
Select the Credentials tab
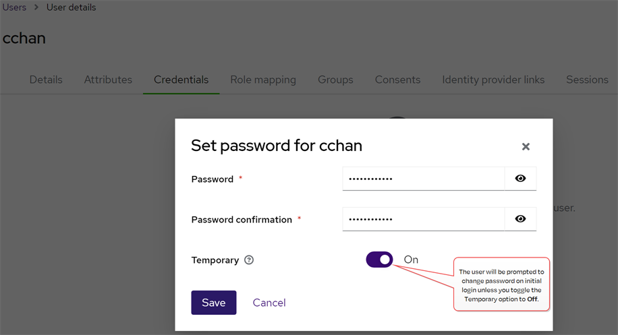pyautogui.click(x=181, y=80)
